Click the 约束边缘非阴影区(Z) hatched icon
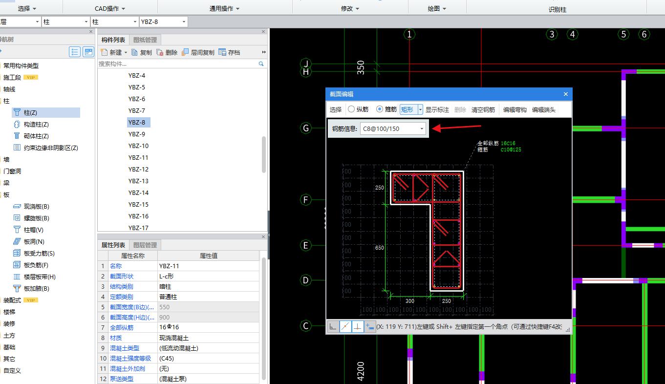Viewport: 665px width, 384px height. tap(17, 148)
